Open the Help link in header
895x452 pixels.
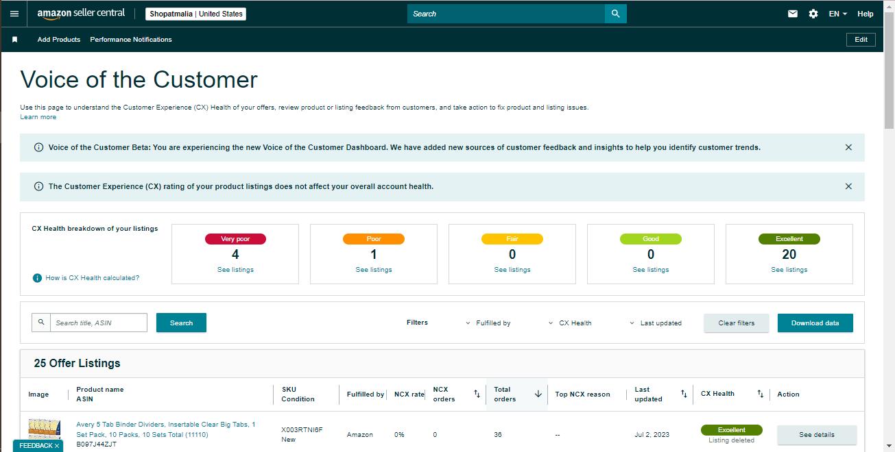[866, 14]
